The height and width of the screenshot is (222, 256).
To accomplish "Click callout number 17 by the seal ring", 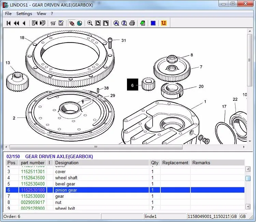I will click(x=224, y=107).
